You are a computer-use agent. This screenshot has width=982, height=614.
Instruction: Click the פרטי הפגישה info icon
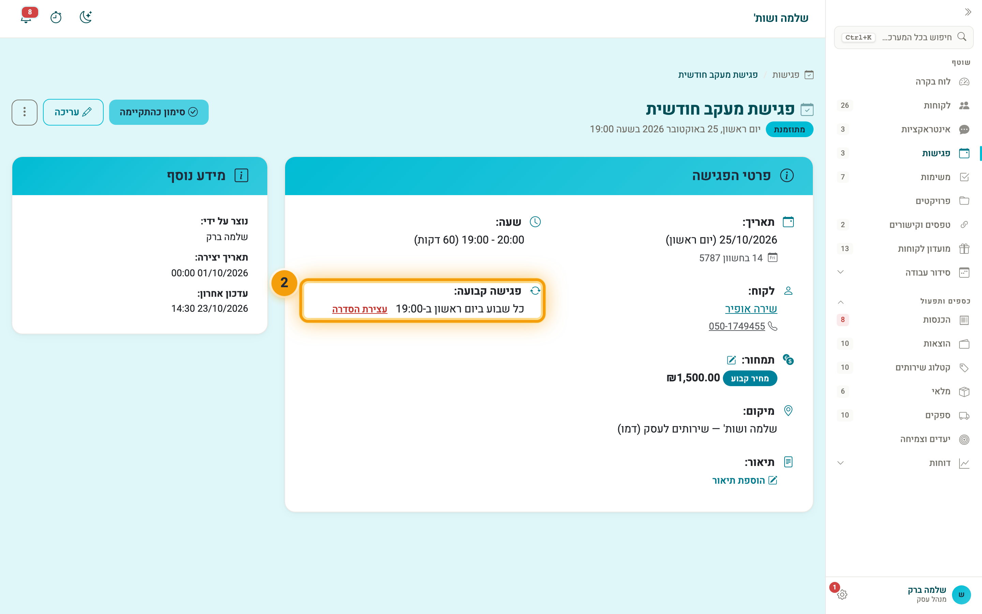coord(787,175)
